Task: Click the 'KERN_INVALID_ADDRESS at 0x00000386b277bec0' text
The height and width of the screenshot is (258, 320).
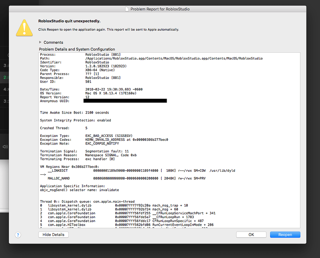Action: tap(127, 140)
